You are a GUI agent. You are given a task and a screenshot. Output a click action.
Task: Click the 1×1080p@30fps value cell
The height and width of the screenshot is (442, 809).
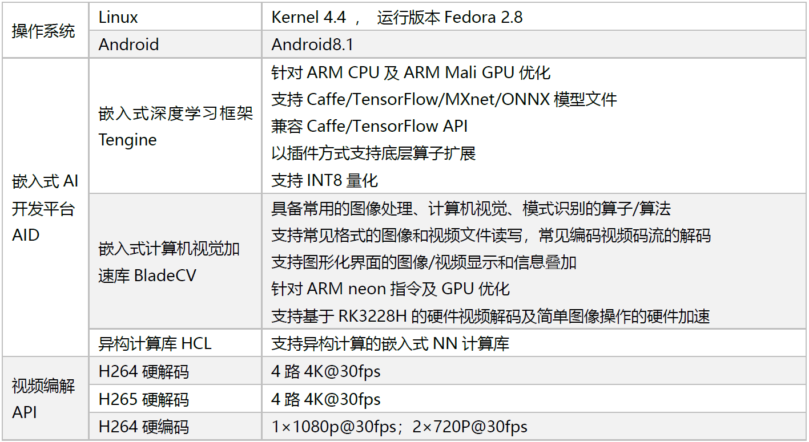534,426
